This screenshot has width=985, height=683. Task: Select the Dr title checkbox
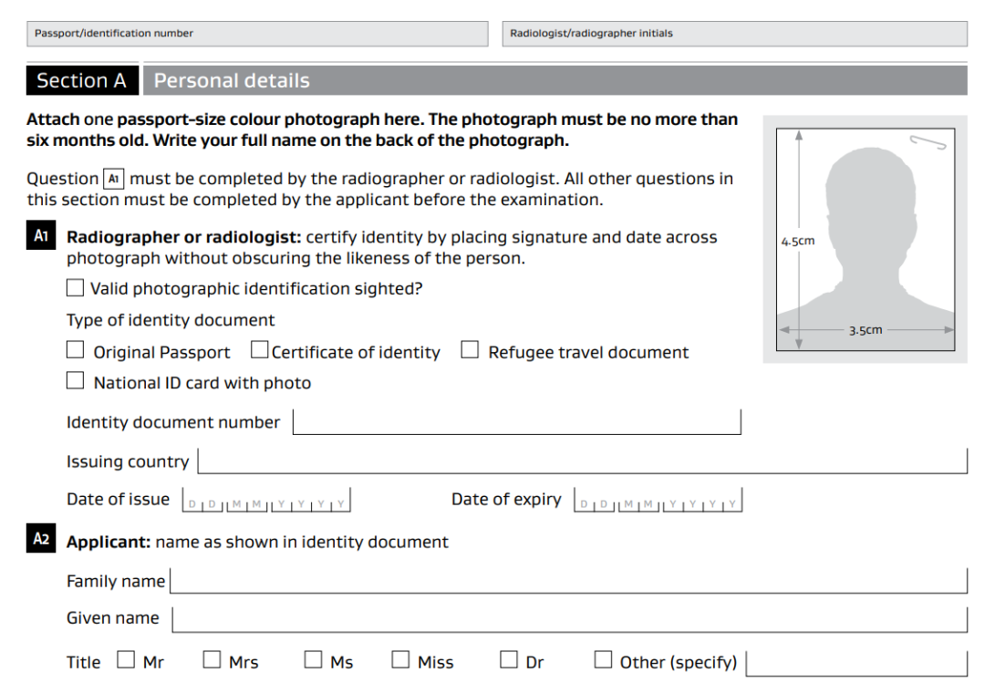pos(509,659)
